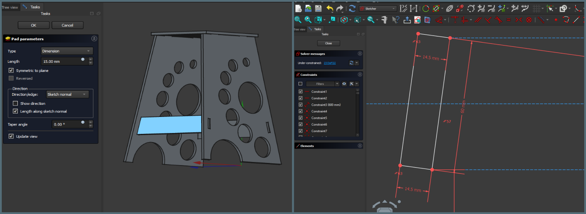
Task: Click the Measure caliper icon
Action: 385,20
